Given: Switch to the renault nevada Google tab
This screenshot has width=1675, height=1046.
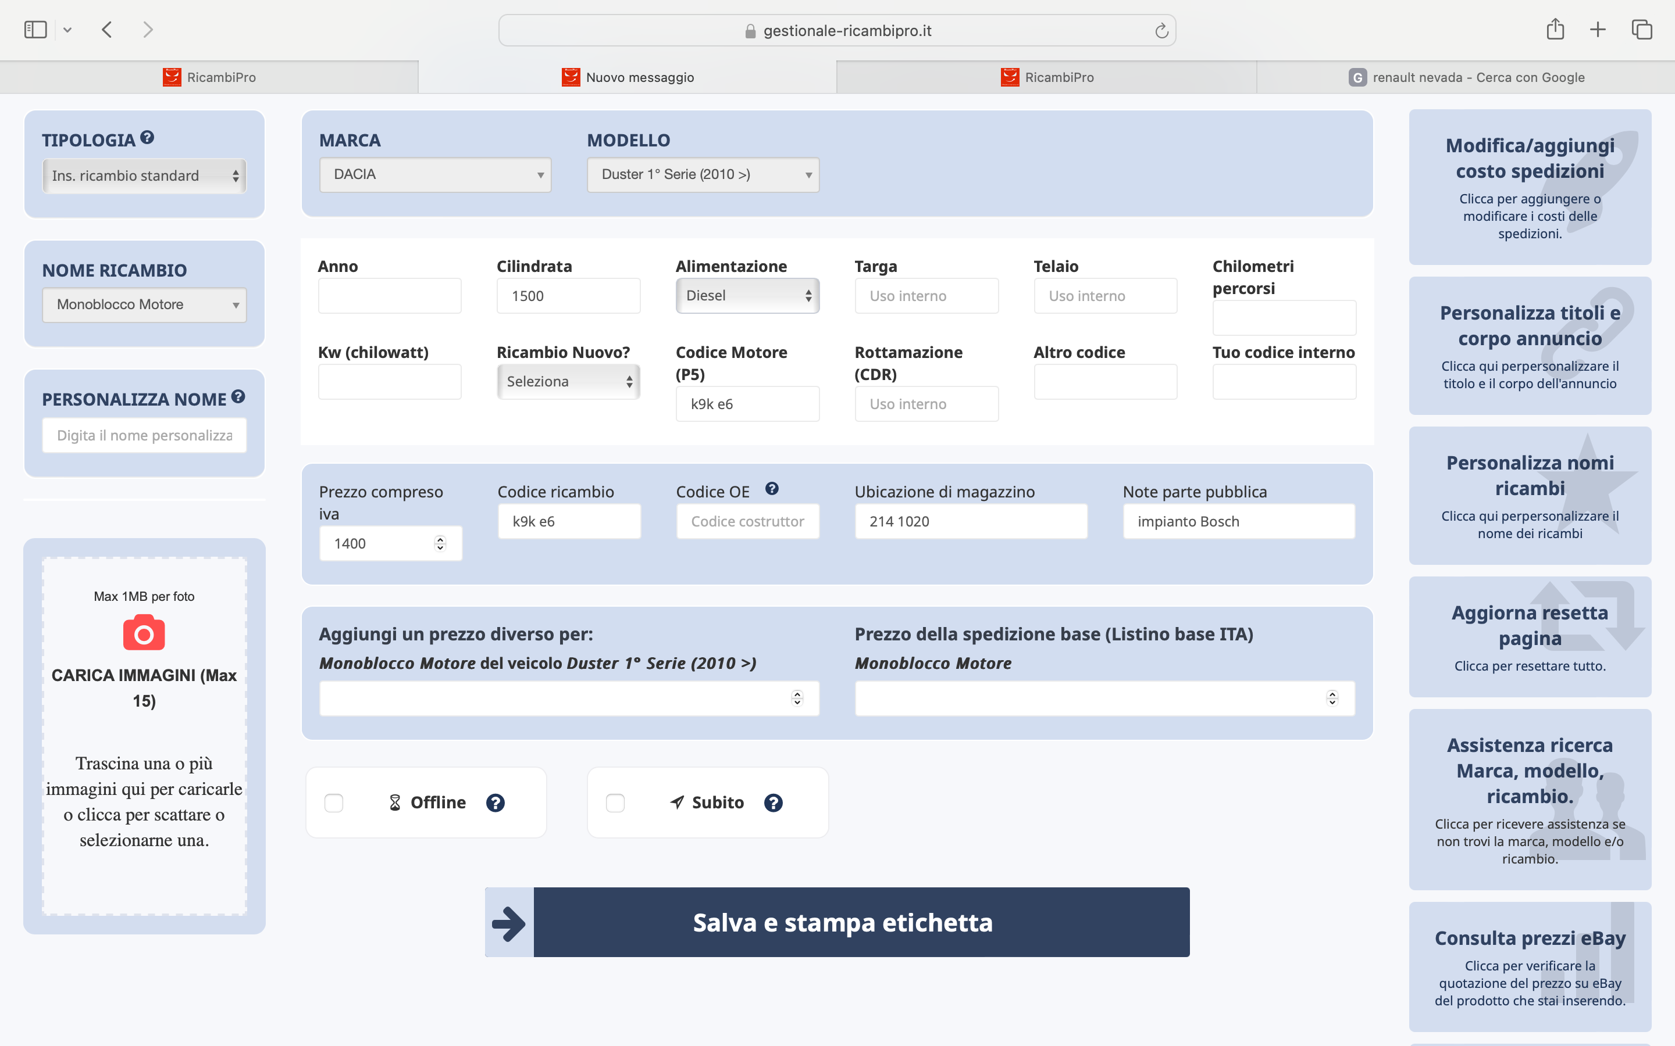Looking at the screenshot, I should coord(1466,77).
